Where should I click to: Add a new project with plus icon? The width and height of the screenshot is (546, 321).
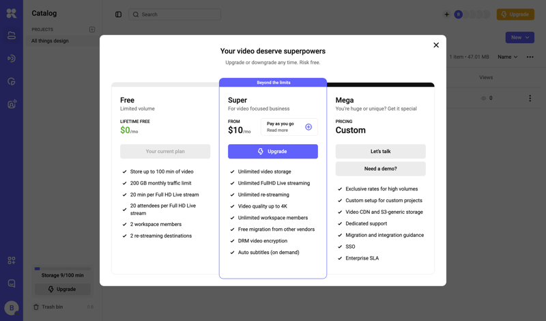(x=92, y=29)
